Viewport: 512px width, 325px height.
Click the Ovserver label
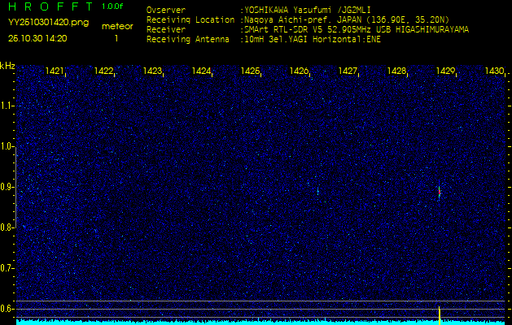pos(166,10)
